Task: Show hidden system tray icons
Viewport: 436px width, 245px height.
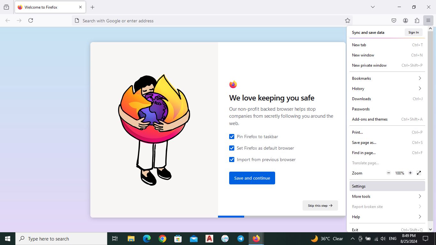Action: click(x=352, y=239)
